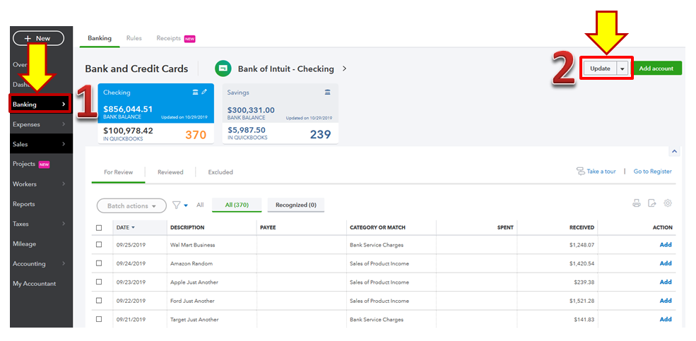Screen dimensions: 696x341
Task: Click the CATEGORY OR MATCH column header
Action: point(377,227)
